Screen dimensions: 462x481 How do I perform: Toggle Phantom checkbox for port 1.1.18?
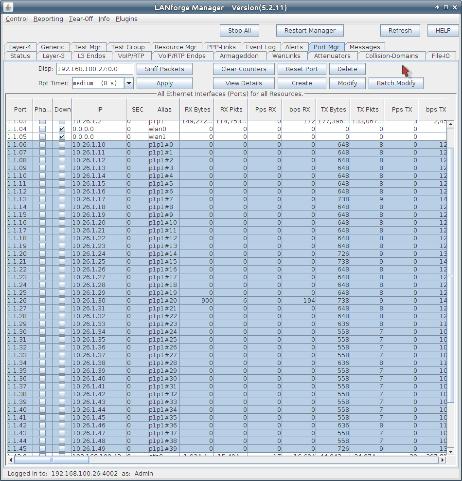(43, 238)
